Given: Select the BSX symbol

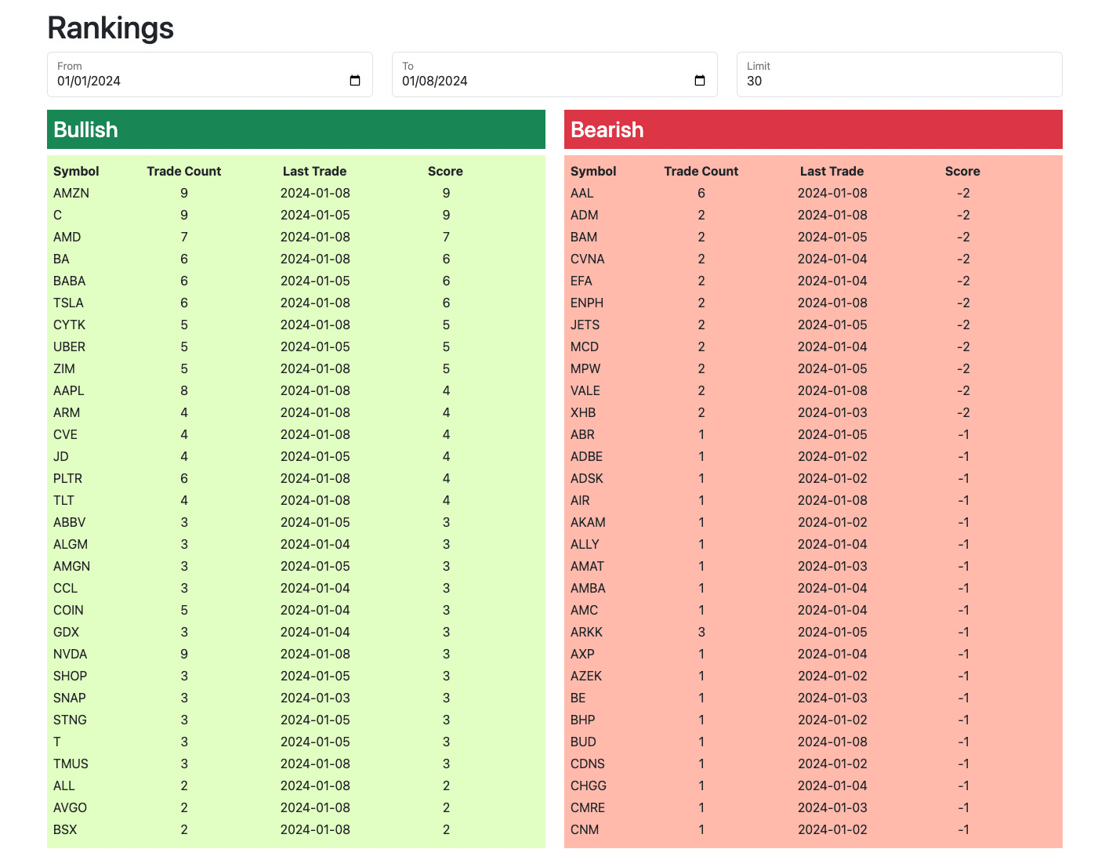Looking at the screenshot, I should (x=65, y=829).
